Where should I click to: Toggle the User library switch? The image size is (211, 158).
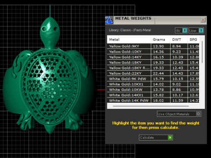point(196,30)
